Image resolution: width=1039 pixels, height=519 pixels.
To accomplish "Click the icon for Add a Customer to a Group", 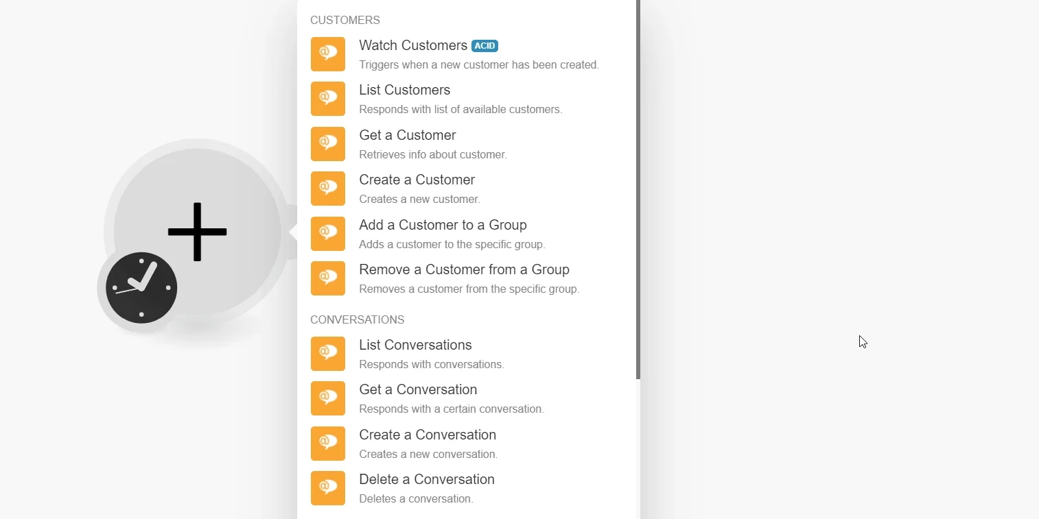I will 328,234.
